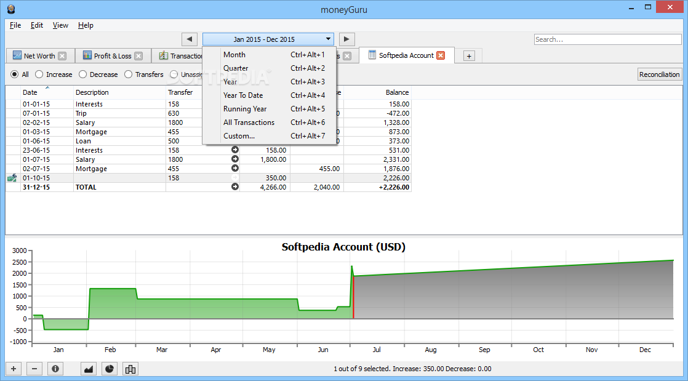Choose Year from the date range menu
The image size is (688, 381).
coord(270,82)
